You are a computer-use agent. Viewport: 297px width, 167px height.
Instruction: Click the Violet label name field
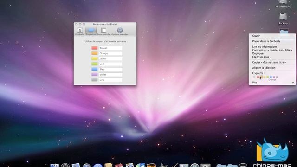(x=110, y=75)
